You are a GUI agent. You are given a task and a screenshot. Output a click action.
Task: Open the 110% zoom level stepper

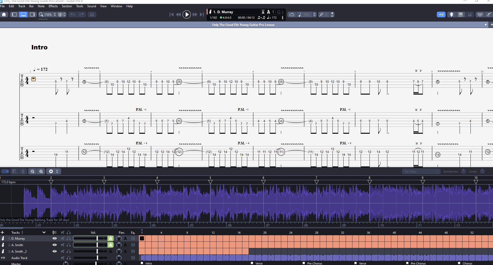pyautogui.click(x=55, y=14)
